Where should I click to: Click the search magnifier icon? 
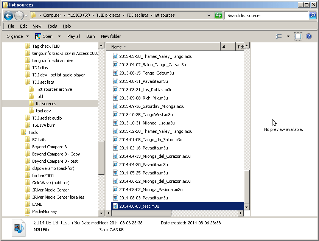312,16
